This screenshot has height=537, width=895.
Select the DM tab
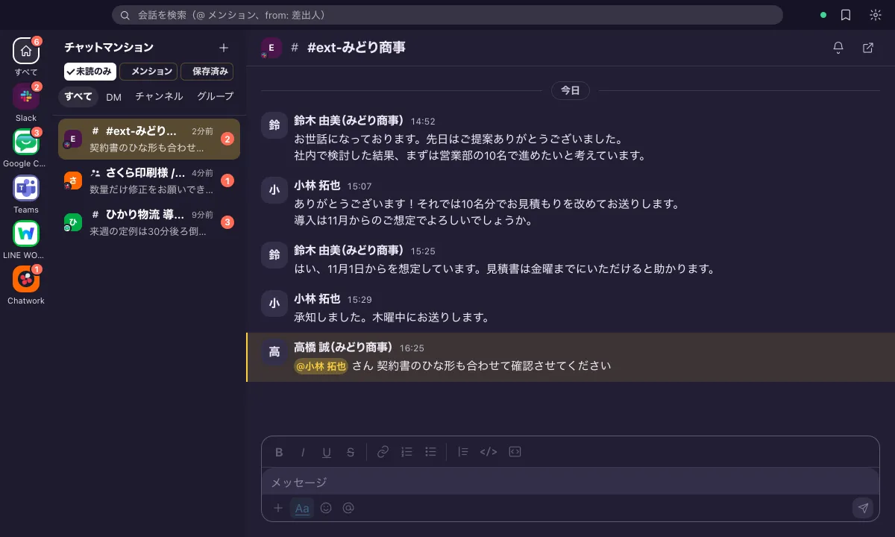pos(113,97)
